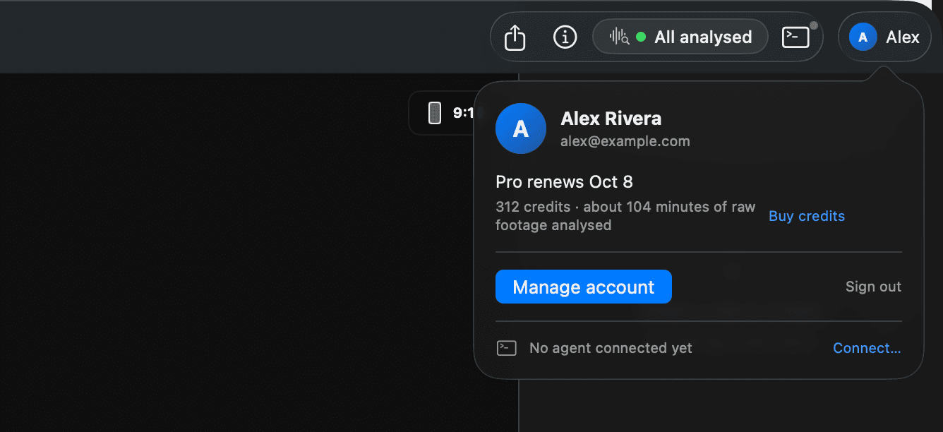
Task: Open the share/export icon in toolbar
Action: (515, 37)
